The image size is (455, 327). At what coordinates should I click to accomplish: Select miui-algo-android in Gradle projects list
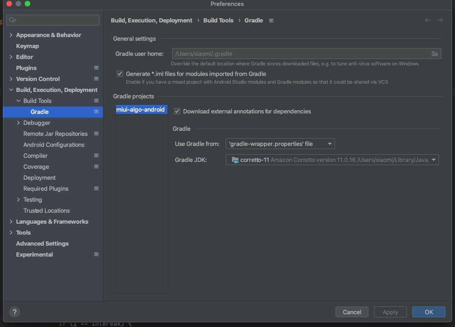141,109
